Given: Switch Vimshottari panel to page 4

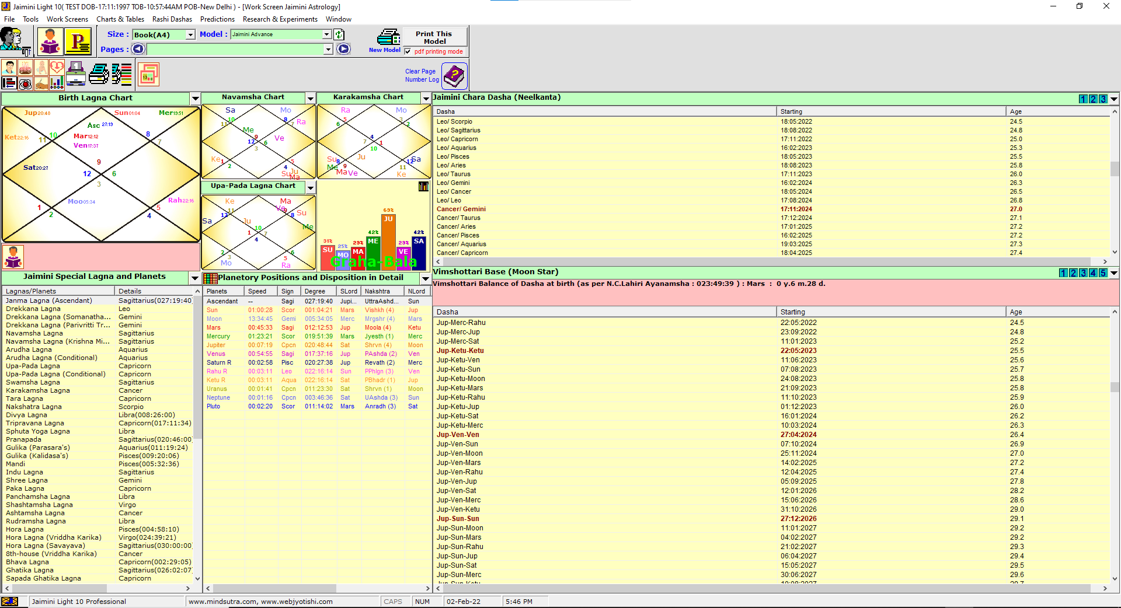Looking at the screenshot, I should pyautogui.click(x=1093, y=273).
